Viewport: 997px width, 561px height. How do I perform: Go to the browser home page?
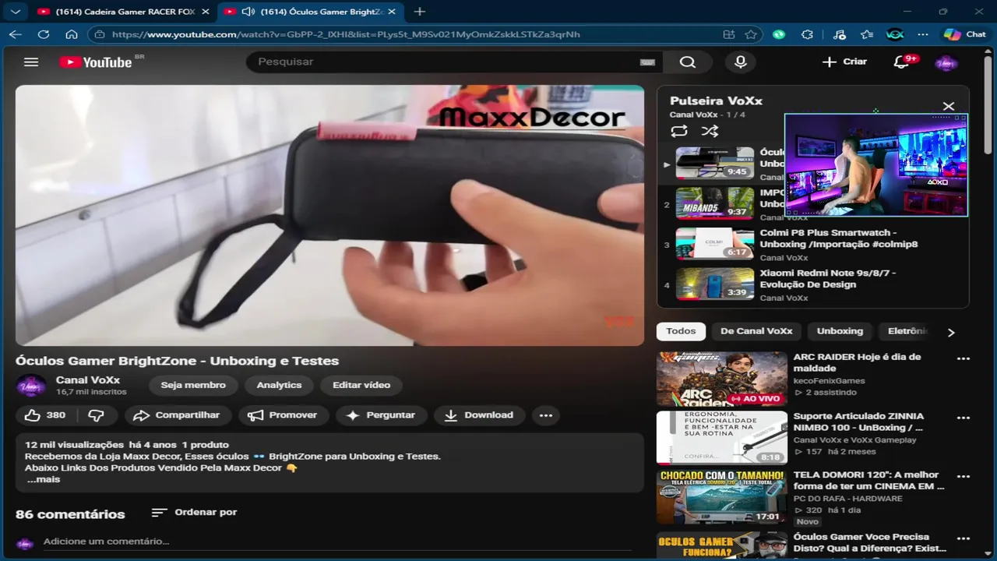tap(71, 34)
